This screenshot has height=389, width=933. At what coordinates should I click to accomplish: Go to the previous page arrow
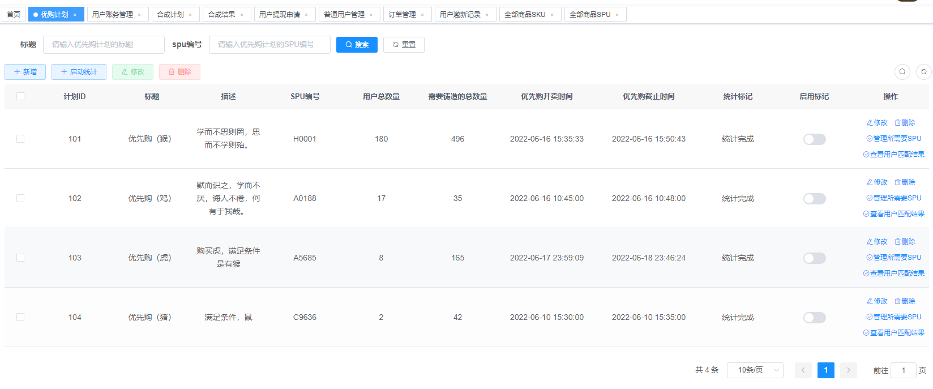tap(803, 370)
